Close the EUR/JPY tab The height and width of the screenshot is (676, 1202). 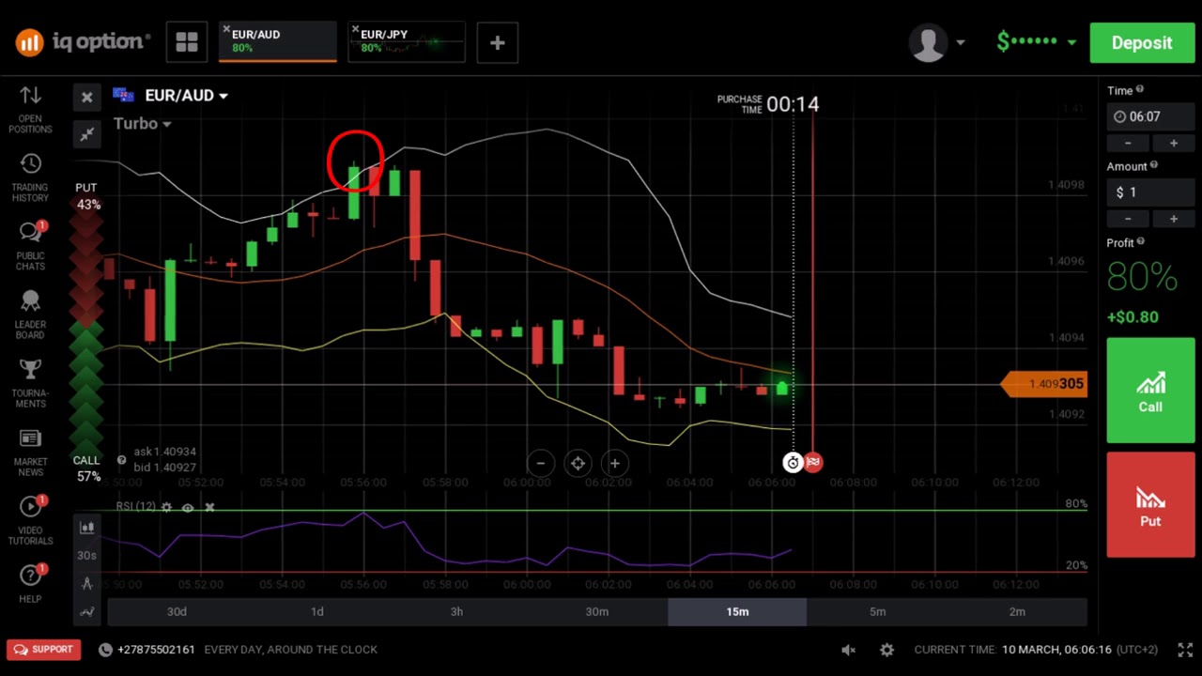point(355,30)
